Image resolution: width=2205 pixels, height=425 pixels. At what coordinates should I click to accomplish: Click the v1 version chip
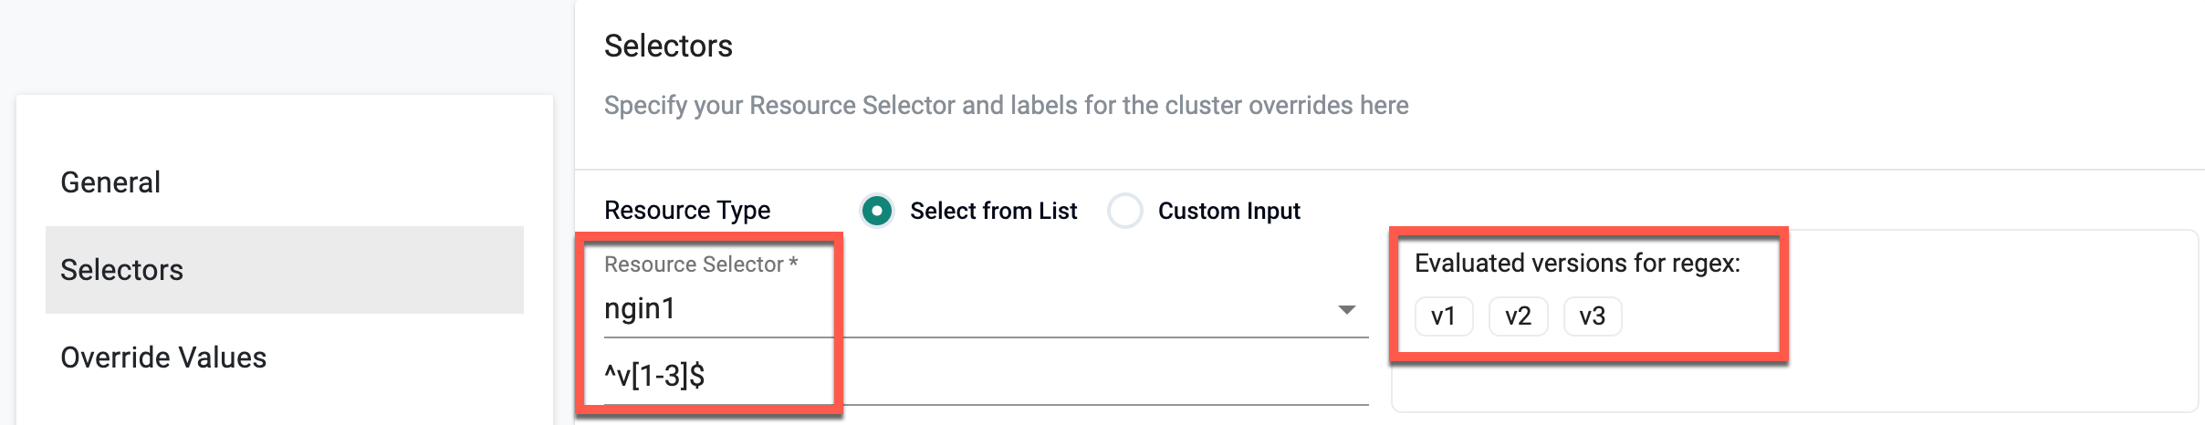click(x=1443, y=316)
